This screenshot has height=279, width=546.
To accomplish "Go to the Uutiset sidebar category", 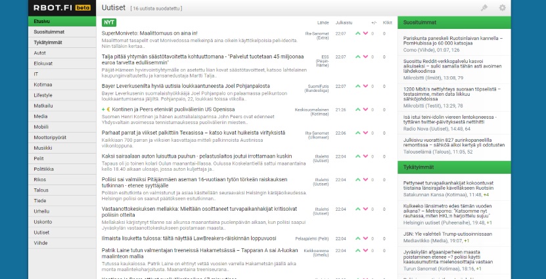I will coord(62,232).
